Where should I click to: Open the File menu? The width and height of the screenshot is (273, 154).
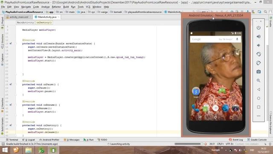click(3, 7)
